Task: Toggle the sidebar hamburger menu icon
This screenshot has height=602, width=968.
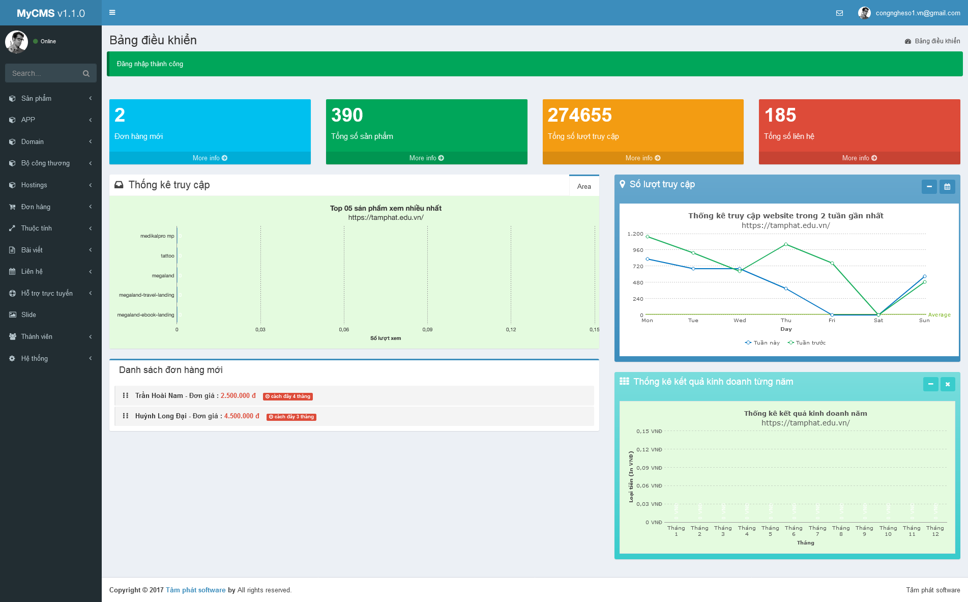Action: pyautogui.click(x=112, y=13)
